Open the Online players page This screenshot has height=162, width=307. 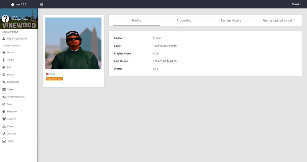click(10, 60)
